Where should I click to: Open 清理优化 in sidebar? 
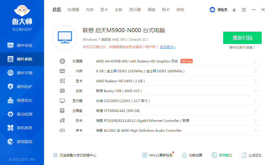tap(22, 100)
